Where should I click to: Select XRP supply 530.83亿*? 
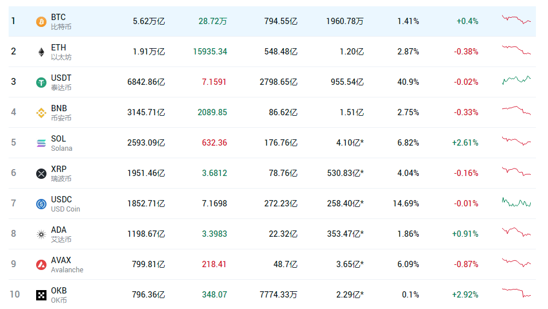click(x=345, y=173)
